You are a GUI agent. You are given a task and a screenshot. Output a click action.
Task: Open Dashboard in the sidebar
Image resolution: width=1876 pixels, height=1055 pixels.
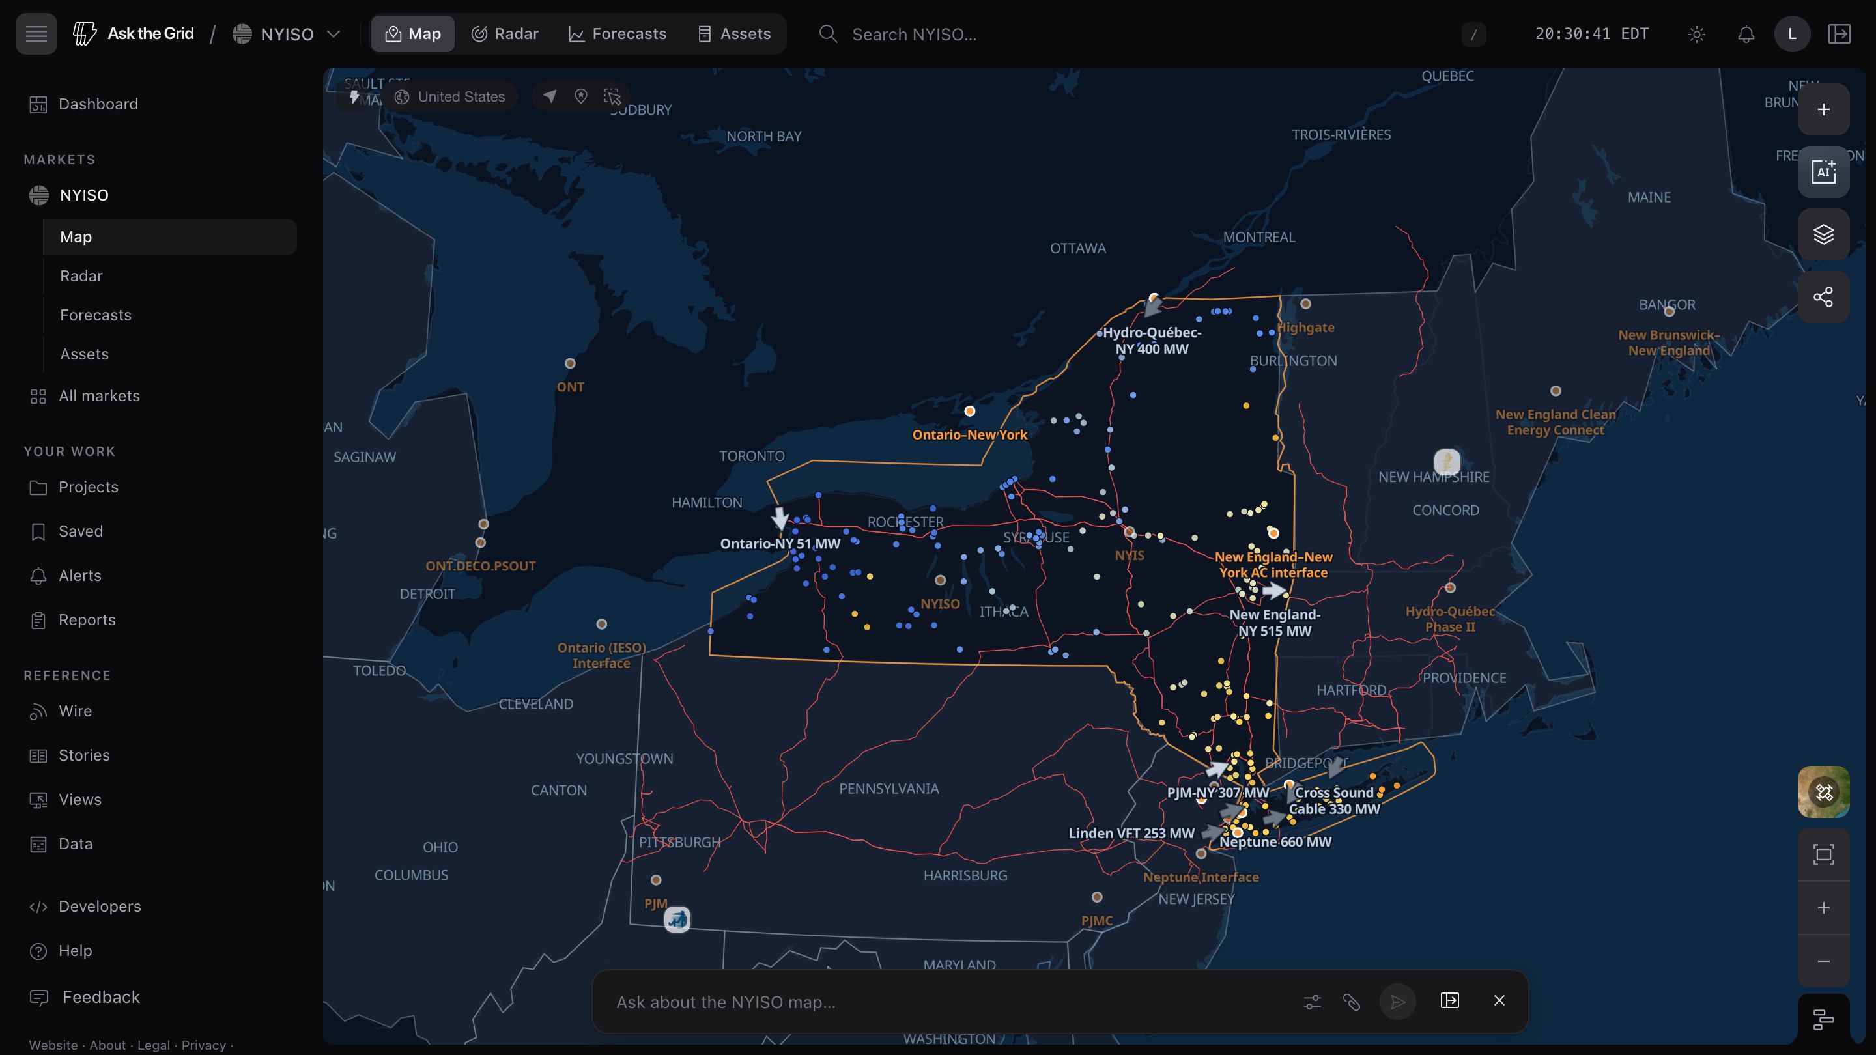click(x=160, y=104)
